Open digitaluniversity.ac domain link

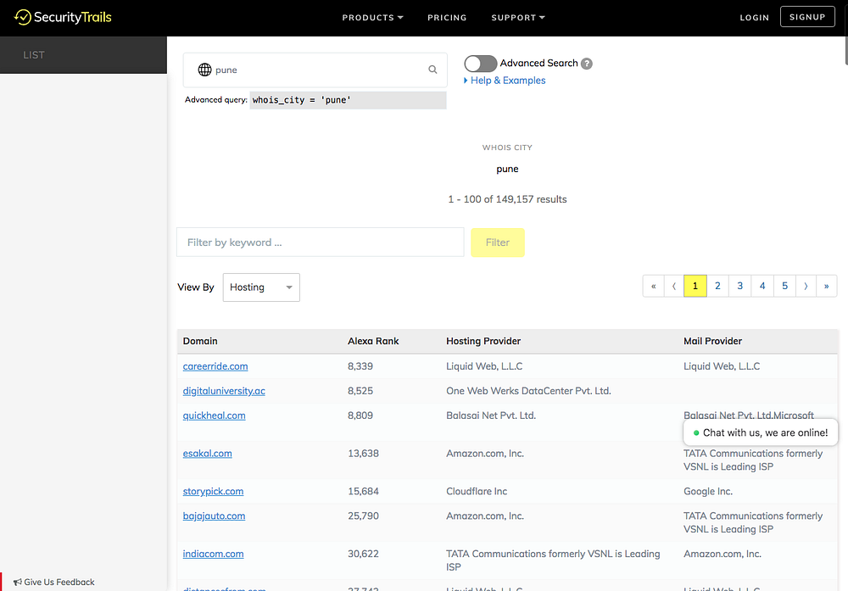pos(224,391)
